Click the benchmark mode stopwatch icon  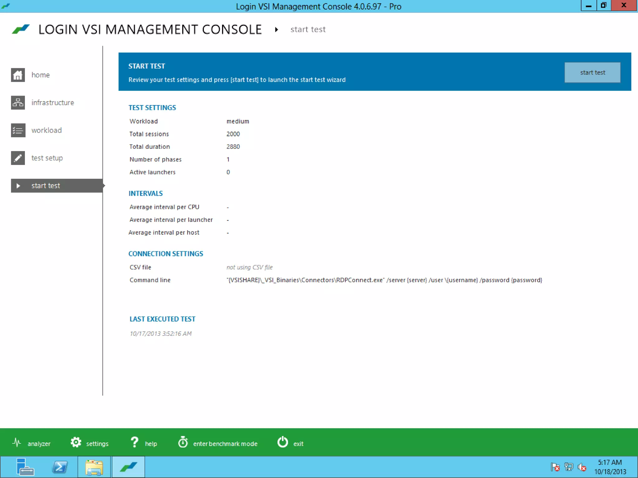[x=183, y=443]
